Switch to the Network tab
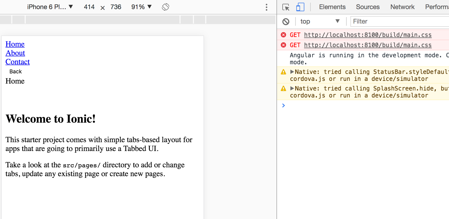This screenshot has width=449, height=219. point(402,7)
